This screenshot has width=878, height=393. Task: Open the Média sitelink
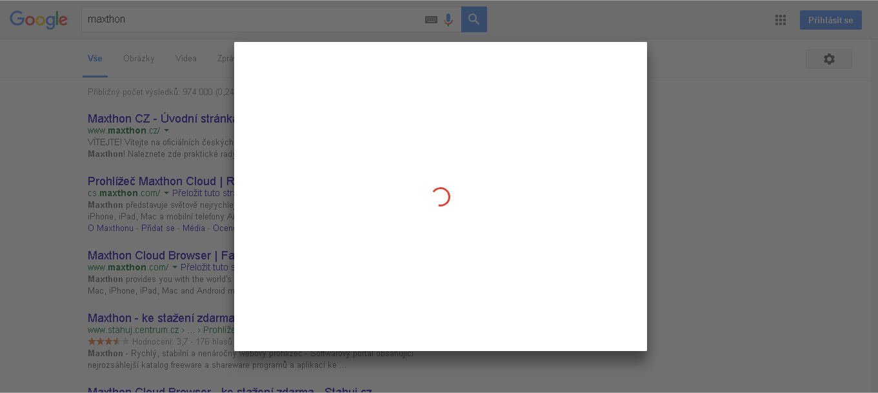click(194, 228)
